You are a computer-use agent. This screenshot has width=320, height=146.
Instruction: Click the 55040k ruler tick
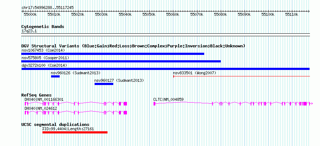pos(125,14)
